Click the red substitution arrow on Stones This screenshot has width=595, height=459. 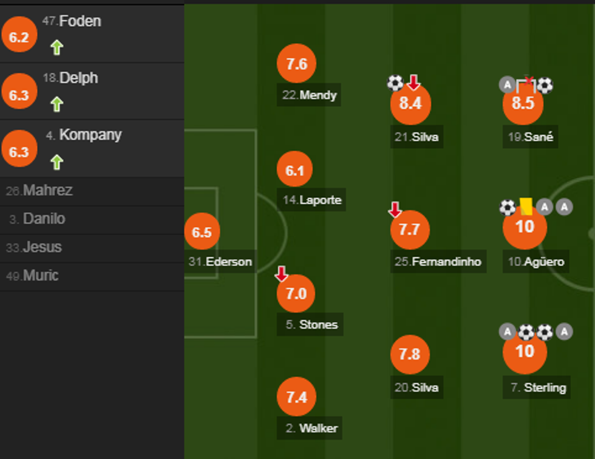pos(281,274)
